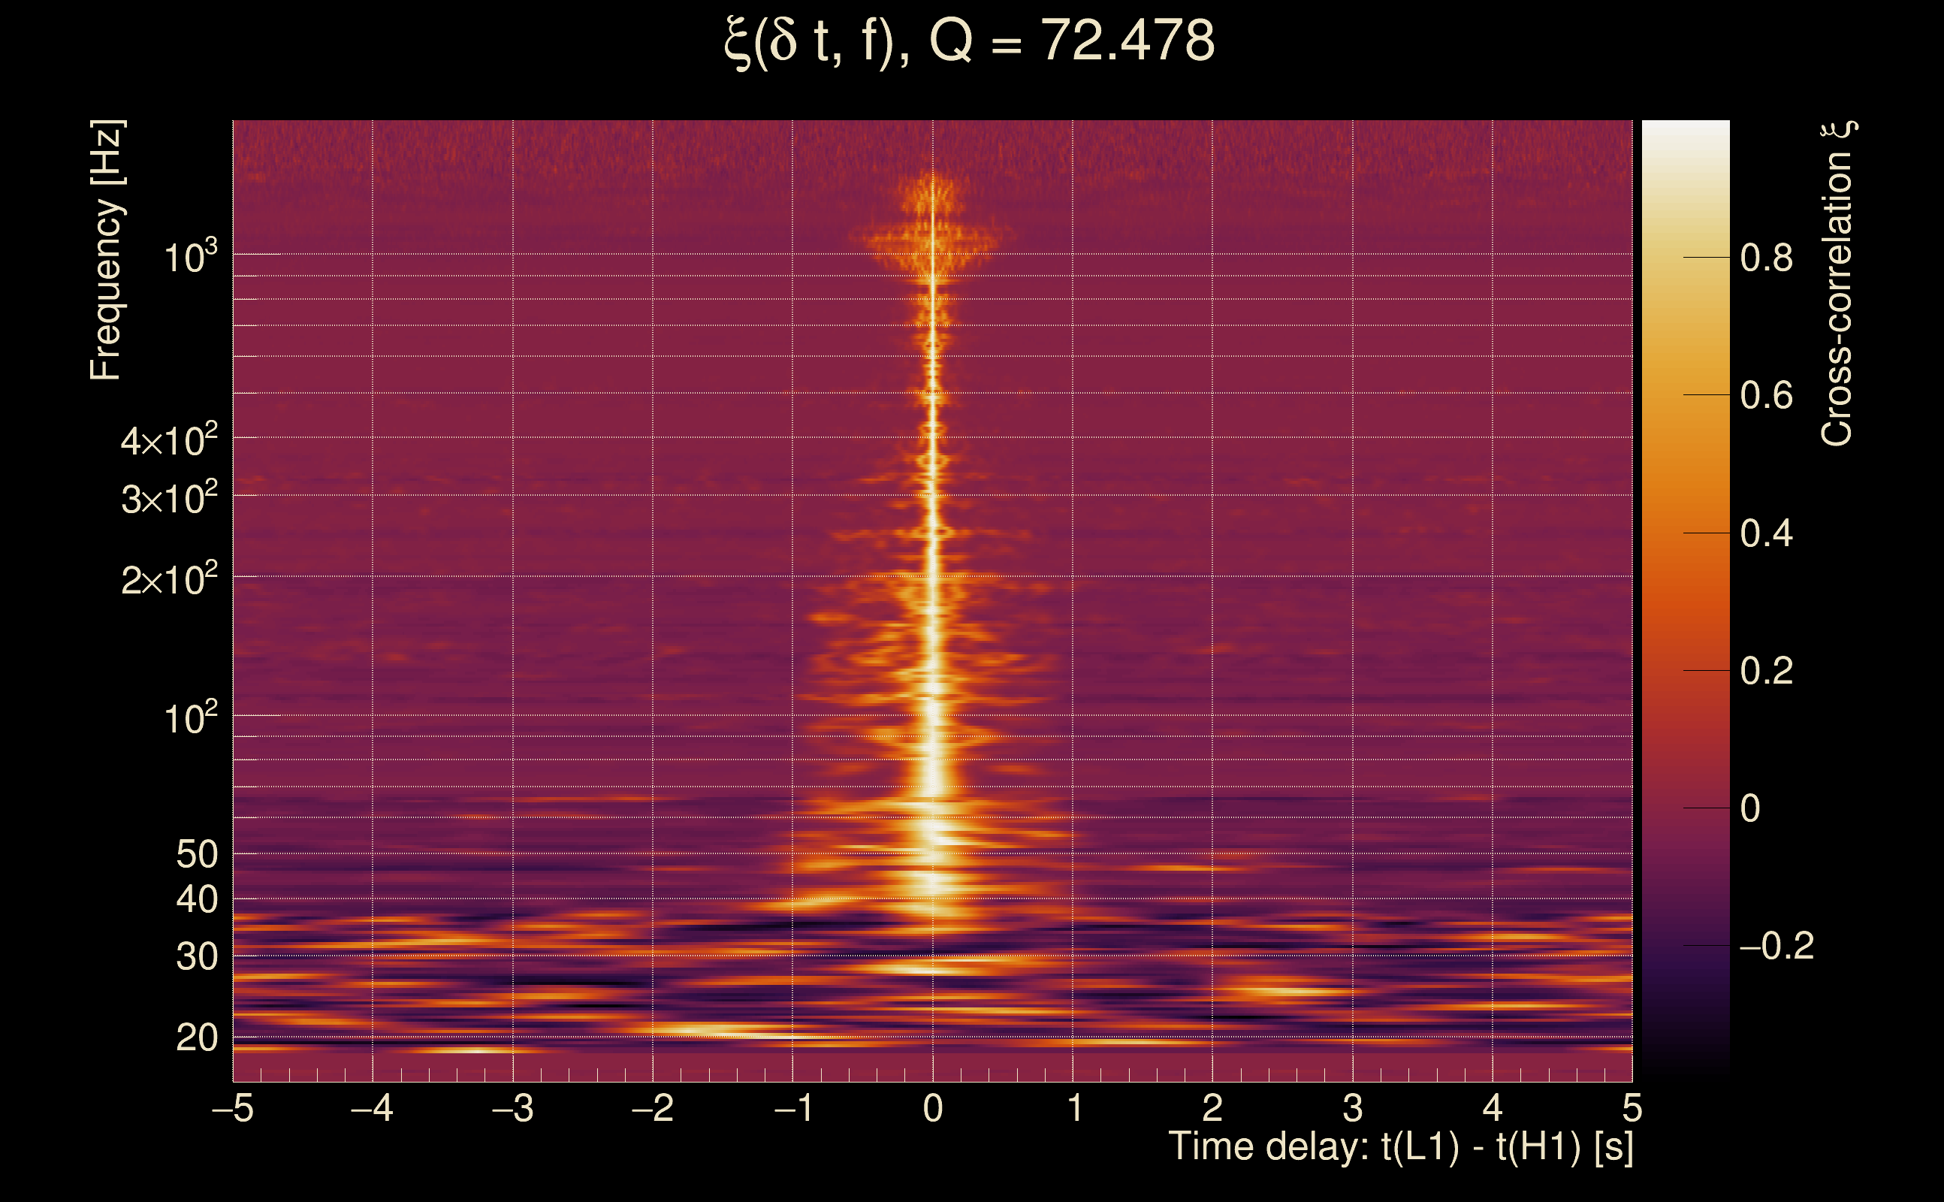This screenshot has width=1944, height=1202.
Task: Click the 4×10² frequency tick label
Action: 168,439
